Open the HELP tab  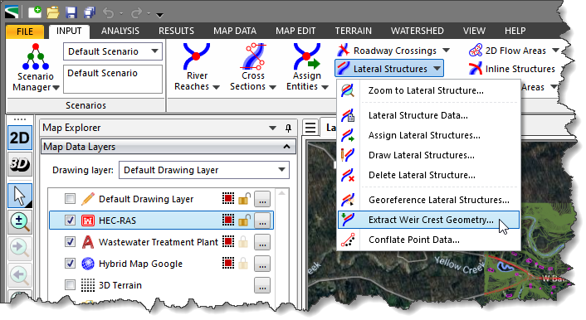pyautogui.click(x=515, y=31)
